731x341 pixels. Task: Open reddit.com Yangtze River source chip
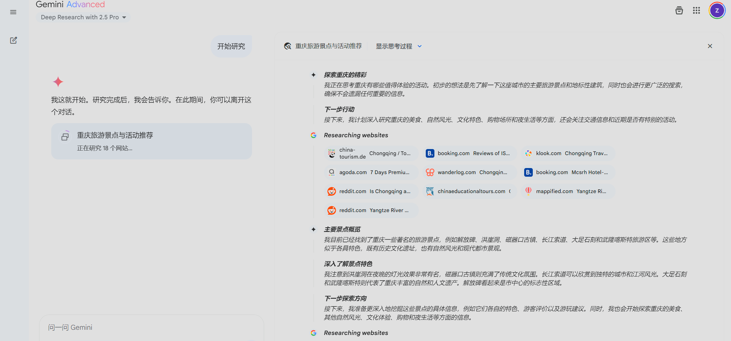point(371,210)
